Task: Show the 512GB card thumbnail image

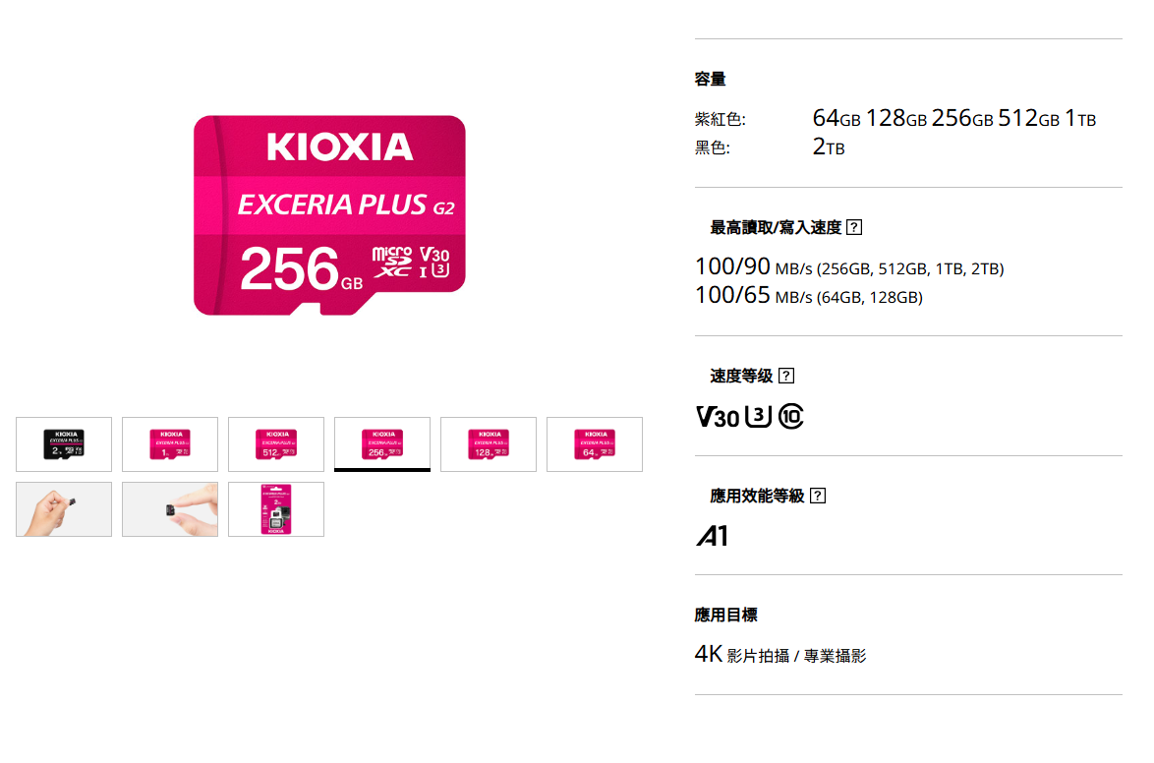Action: click(x=276, y=444)
